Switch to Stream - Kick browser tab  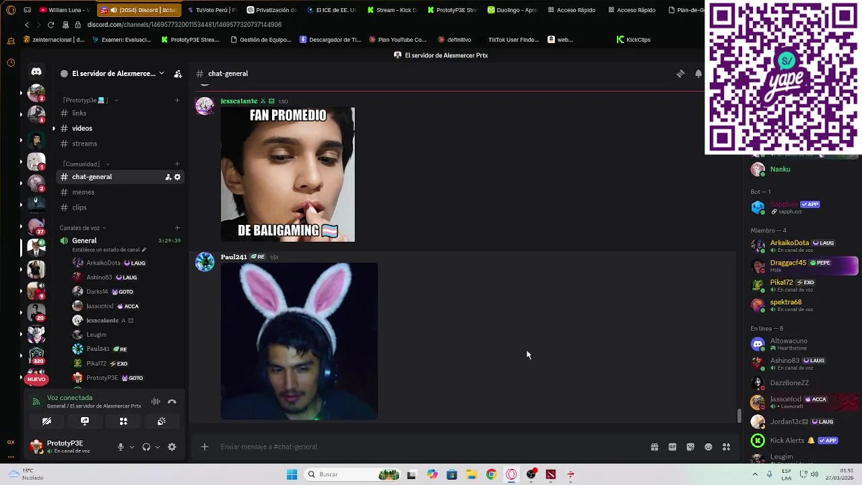tap(392, 10)
